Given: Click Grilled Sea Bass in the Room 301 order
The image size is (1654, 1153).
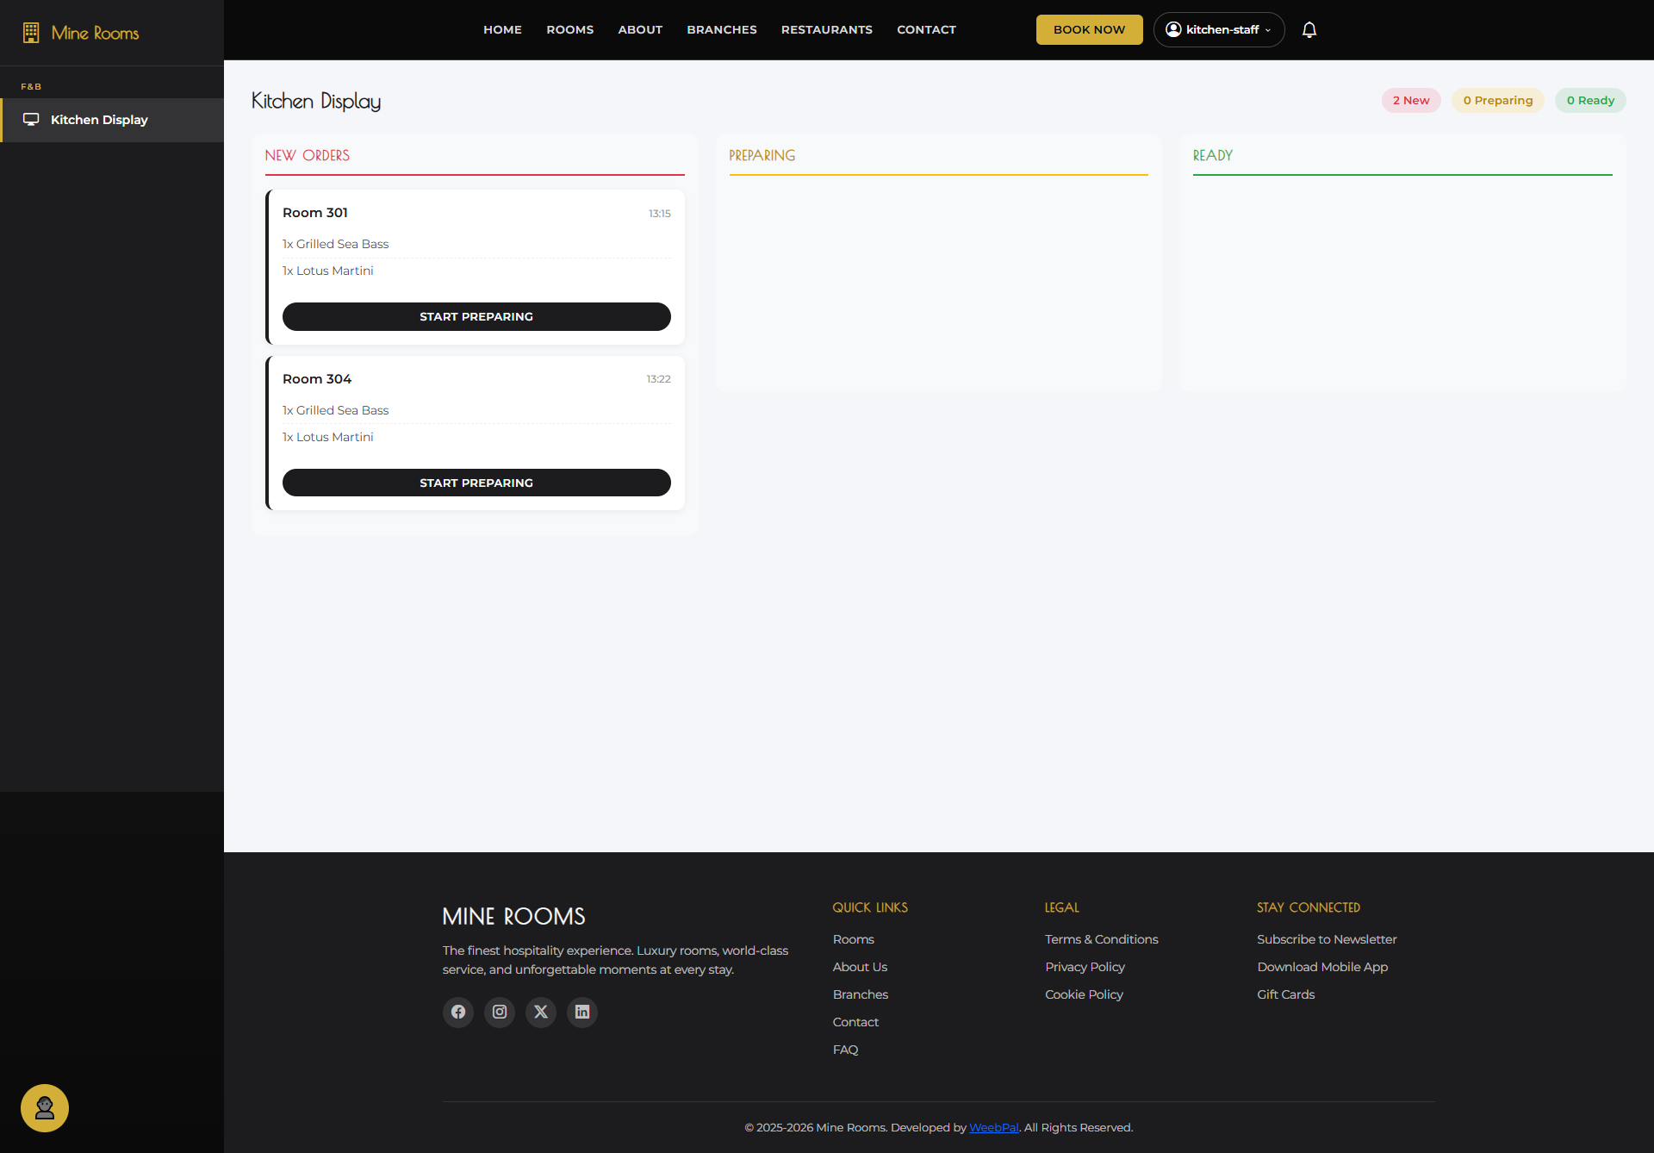Looking at the screenshot, I should (x=336, y=244).
